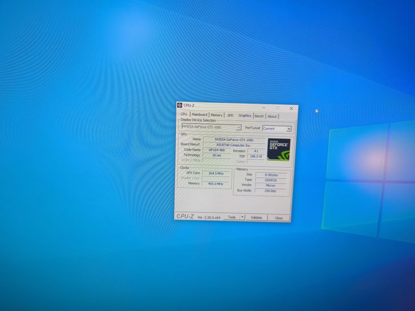The width and height of the screenshot is (415, 311).
Task: Click the TDP 198.0 W value
Action: [256, 156]
